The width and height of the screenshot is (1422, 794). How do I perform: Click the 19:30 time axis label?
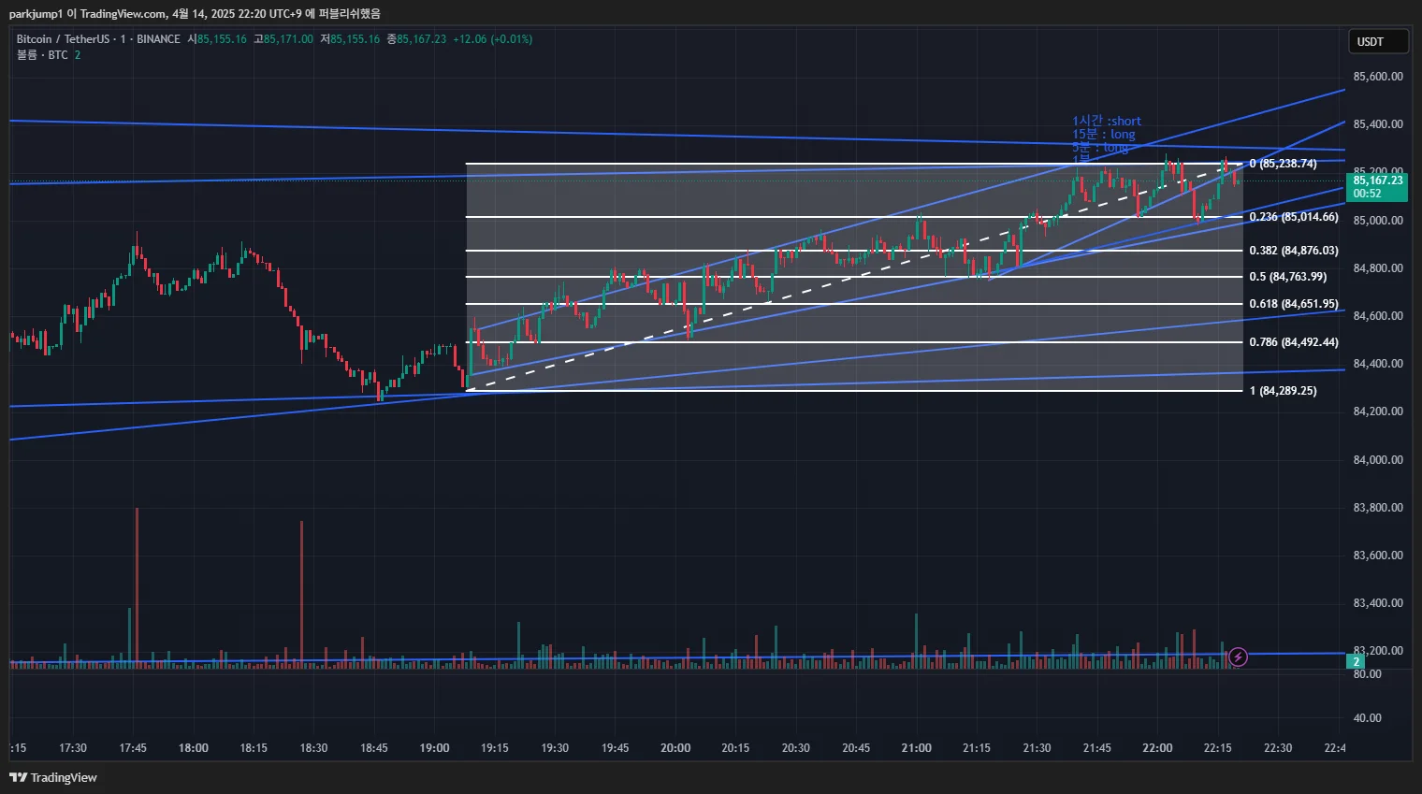(555, 748)
